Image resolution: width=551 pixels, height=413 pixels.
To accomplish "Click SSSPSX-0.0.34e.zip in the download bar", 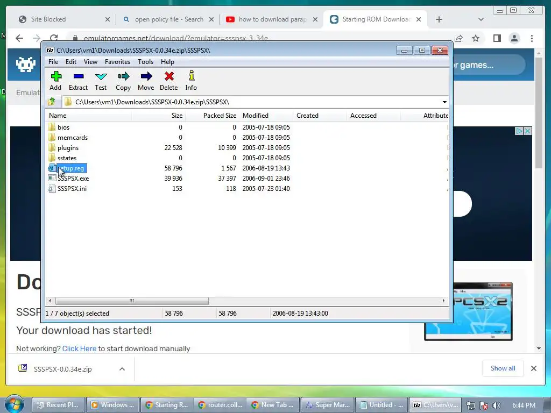I will pos(62,369).
